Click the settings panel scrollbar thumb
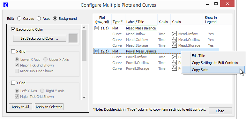Screen dimensions: 246x119 pyautogui.click(x=84, y=45)
